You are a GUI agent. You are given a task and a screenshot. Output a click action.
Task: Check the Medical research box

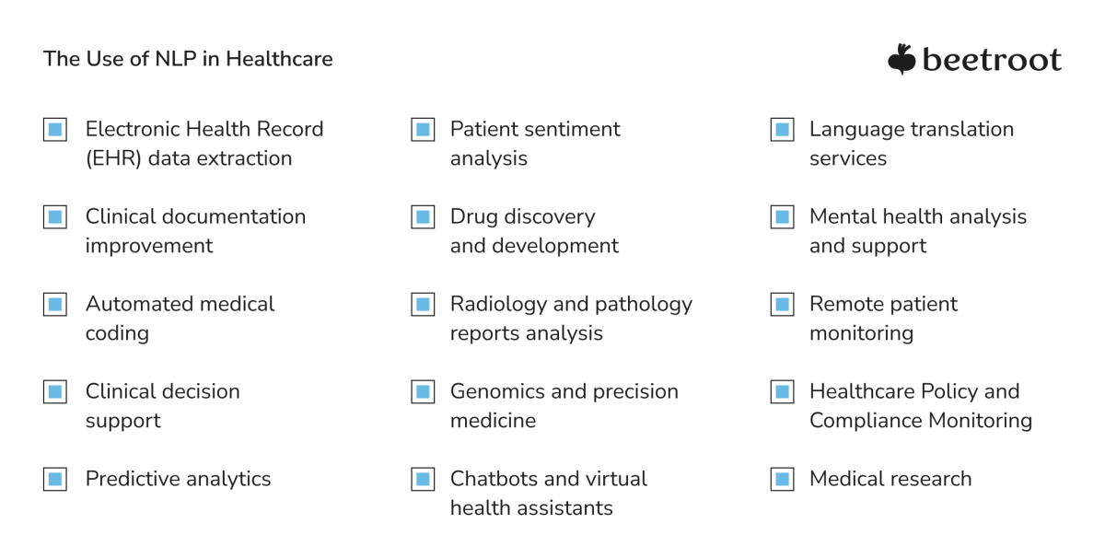point(782,479)
